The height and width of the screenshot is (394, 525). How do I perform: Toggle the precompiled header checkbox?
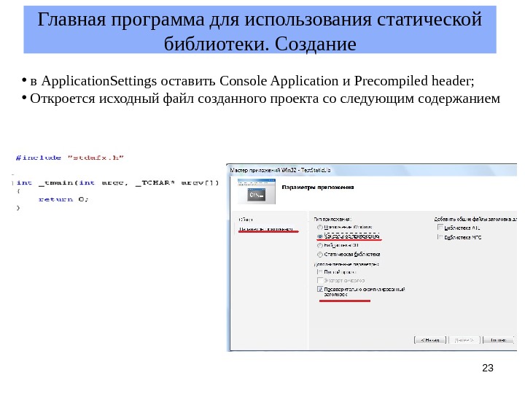[x=320, y=289]
